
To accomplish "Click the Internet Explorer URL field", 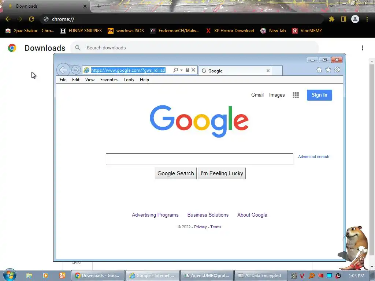I will [x=128, y=70].
